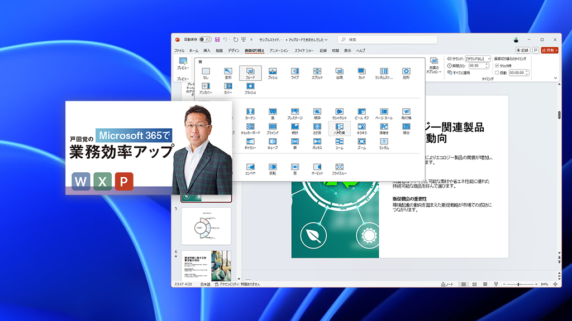Image resolution: width=572 pixels, height=321 pixels.
Task: Collapse the ribbon with the chevron
Action: pos(556,78)
